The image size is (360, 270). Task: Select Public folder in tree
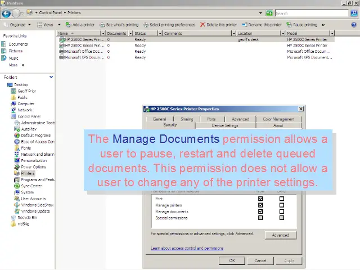[19, 97]
